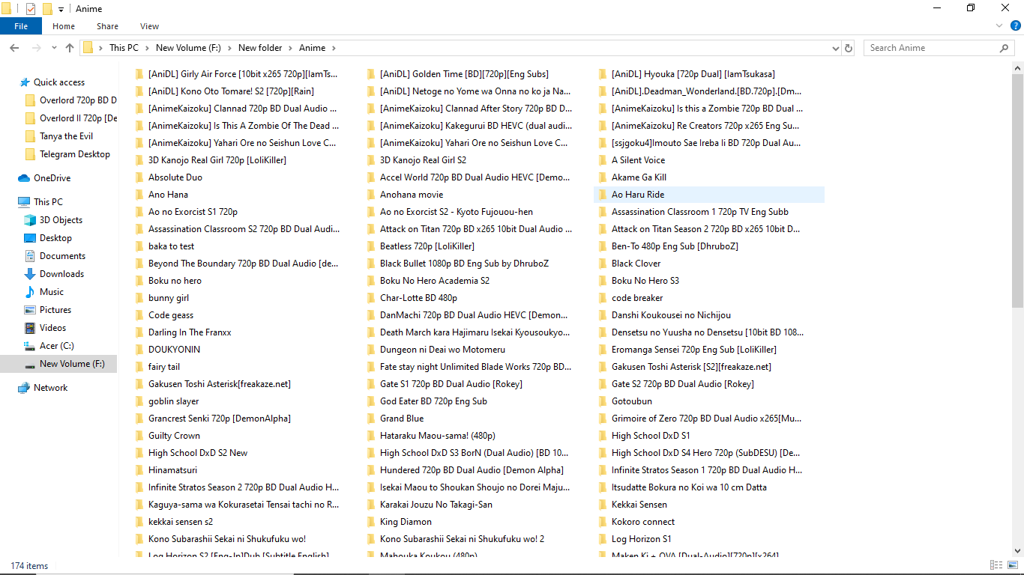
Task: Open the address bar history dropdown
Action: pos(836,48)
